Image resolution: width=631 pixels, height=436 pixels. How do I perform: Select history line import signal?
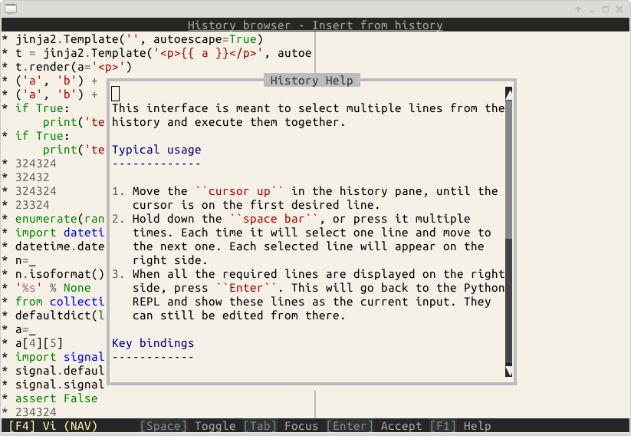[x=60, y=357]
